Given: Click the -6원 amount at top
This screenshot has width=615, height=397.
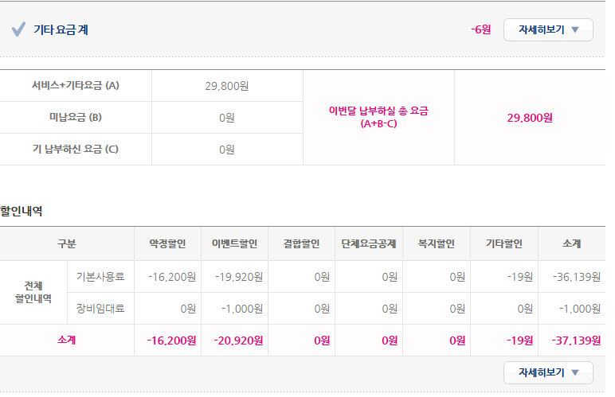Looking at the screenshot, I should coord(480,30).
